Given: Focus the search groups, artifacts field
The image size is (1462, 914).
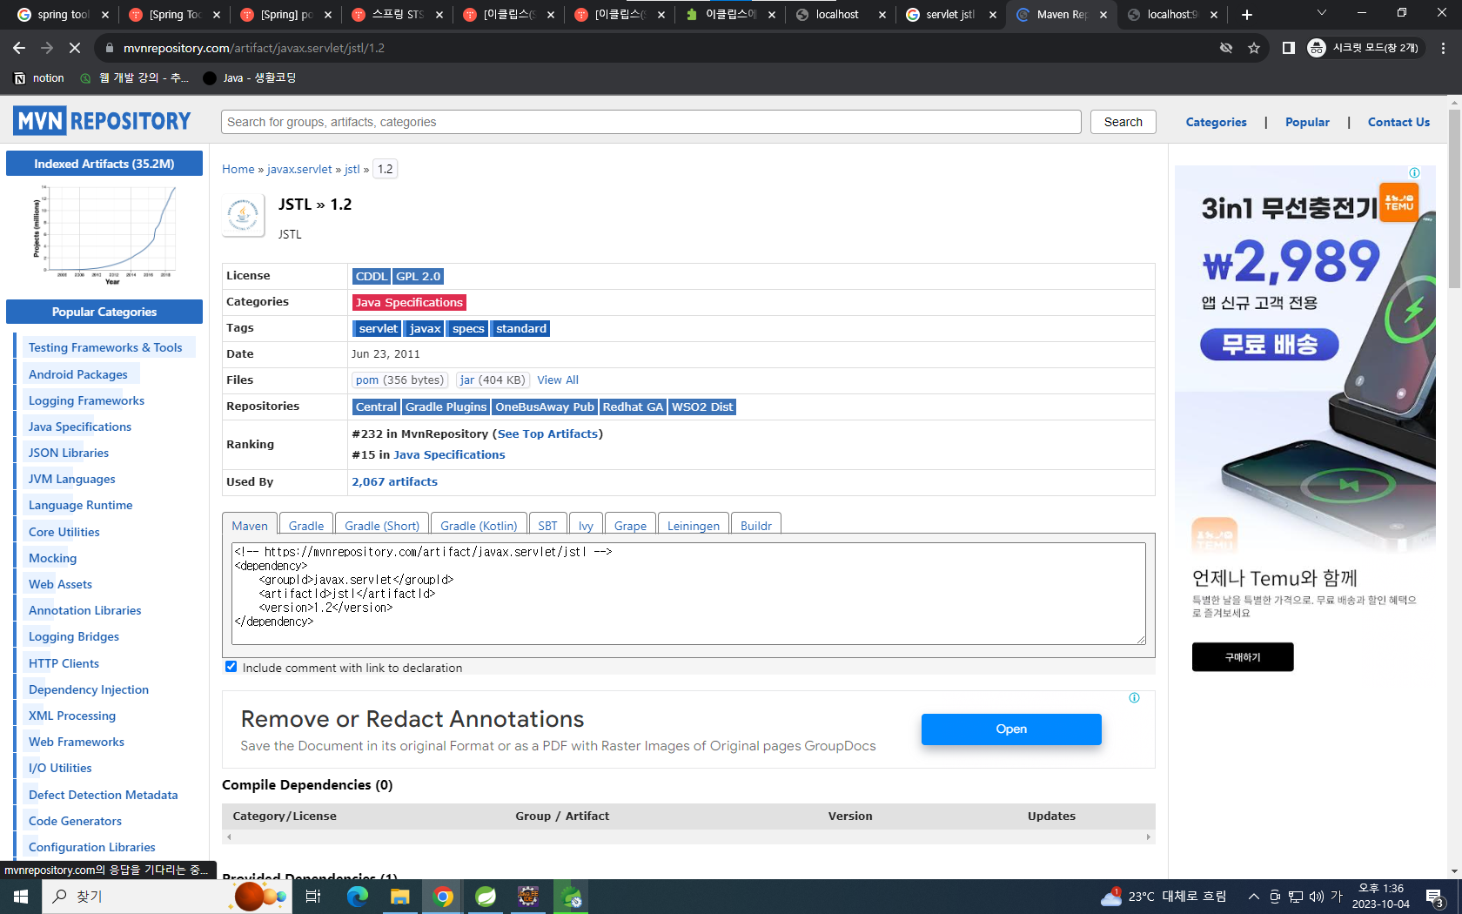Looking at the screenshot, I should tap(650, 122).
